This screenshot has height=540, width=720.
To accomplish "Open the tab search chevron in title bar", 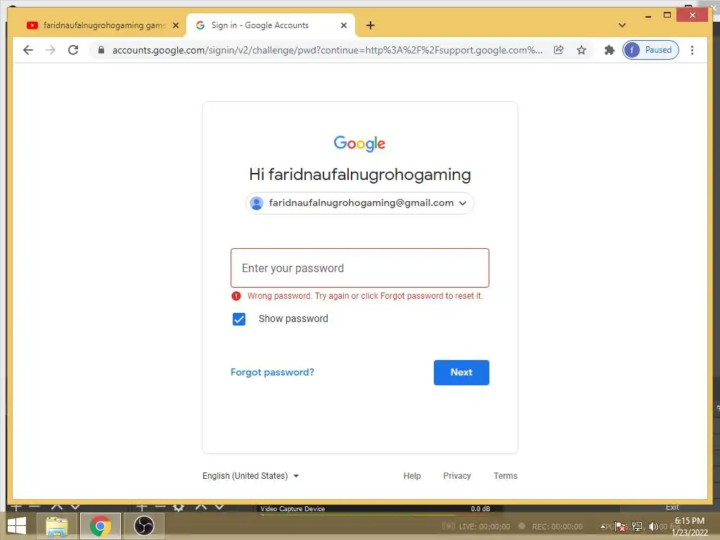I will click(x=622, y=25).
